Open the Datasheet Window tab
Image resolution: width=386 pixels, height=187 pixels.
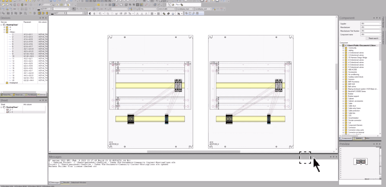(x=78, y=183)
